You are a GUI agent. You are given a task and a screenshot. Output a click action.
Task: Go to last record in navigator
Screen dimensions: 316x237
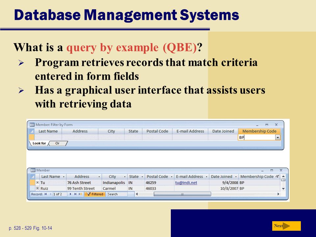(x=75, y=194)
